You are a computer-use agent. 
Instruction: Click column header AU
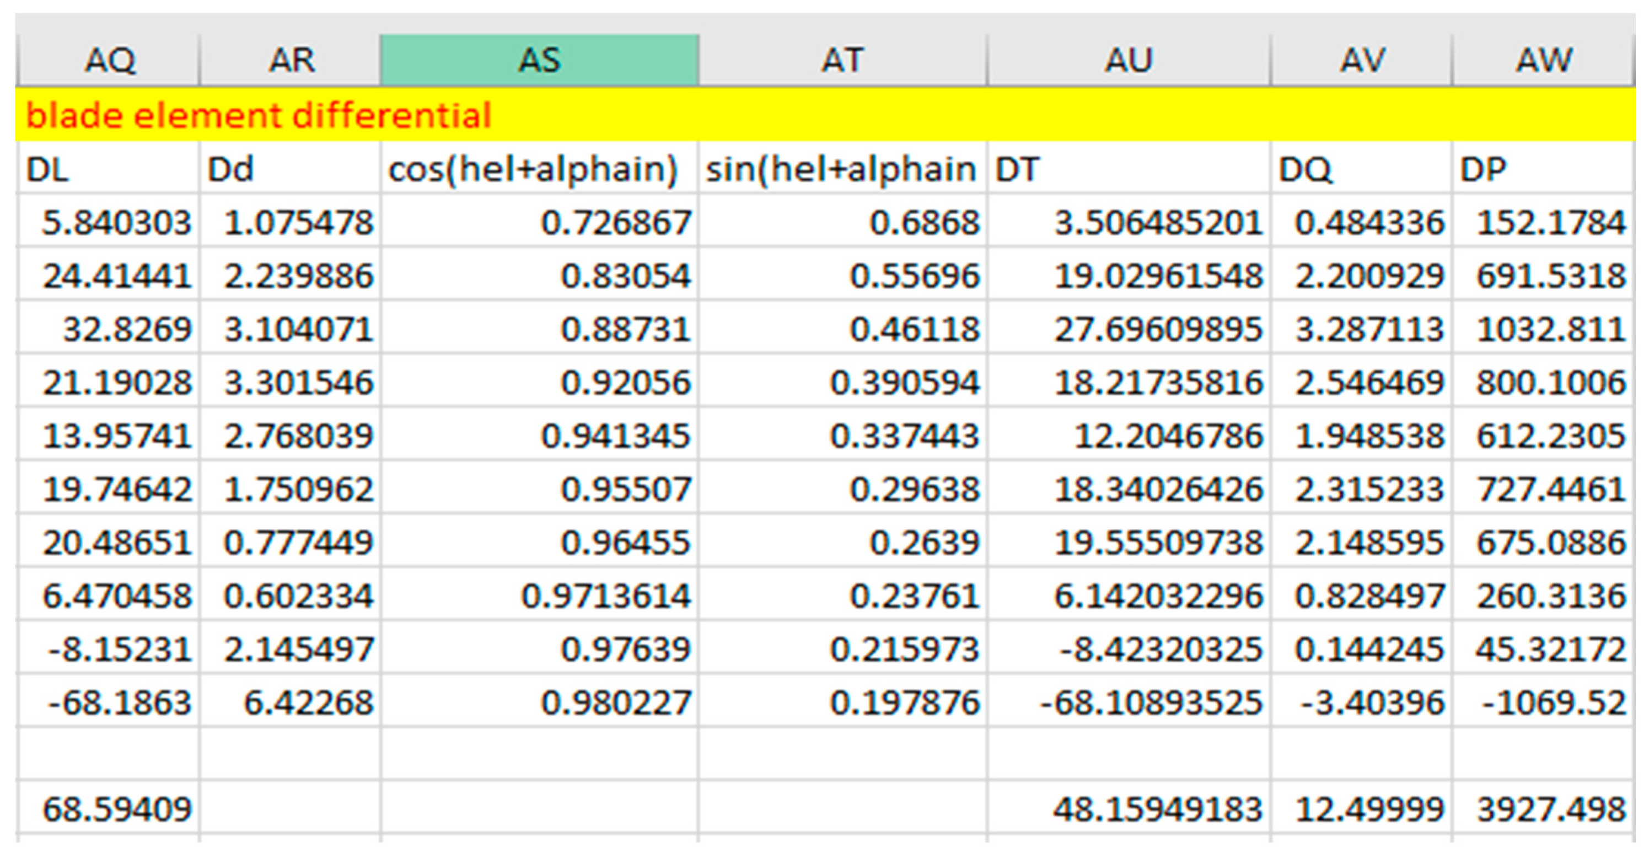[x=1129, y=60]
